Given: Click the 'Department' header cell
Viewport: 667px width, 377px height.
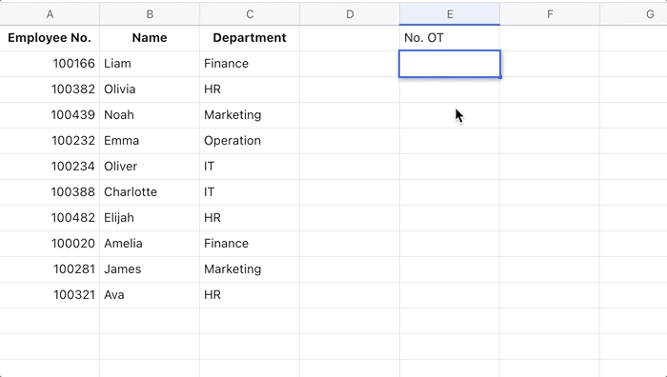Looking at the screenshot, I should (x=250, y=38).
